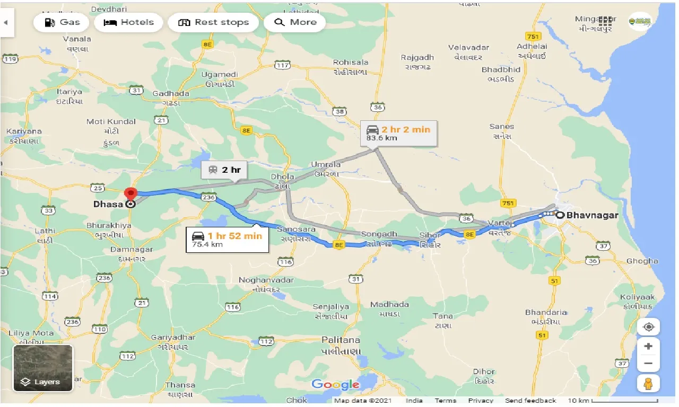Open the Google apps grid icon
Viewport: 679px width, 407px height.
(x=605, y=21)
